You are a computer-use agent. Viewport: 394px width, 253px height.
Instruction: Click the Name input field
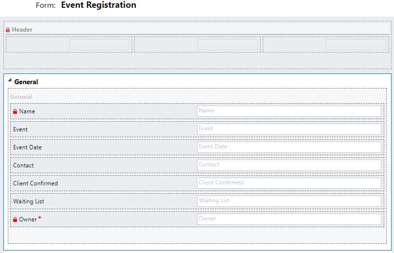point(289,111)
